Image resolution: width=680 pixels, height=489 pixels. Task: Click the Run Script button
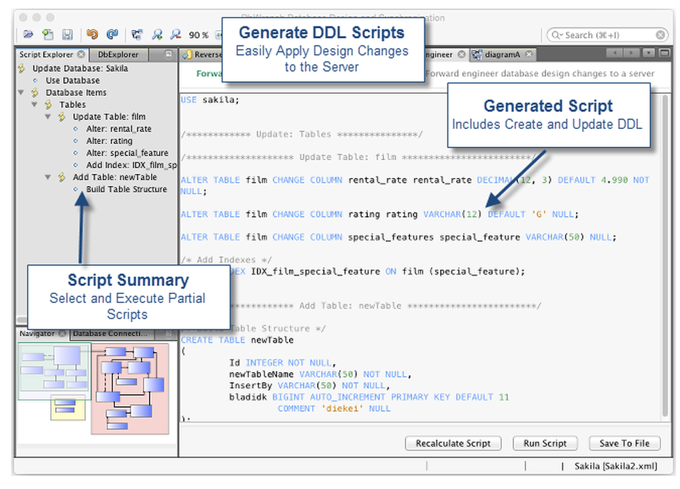pyautogui.click(x=545, y=443)
